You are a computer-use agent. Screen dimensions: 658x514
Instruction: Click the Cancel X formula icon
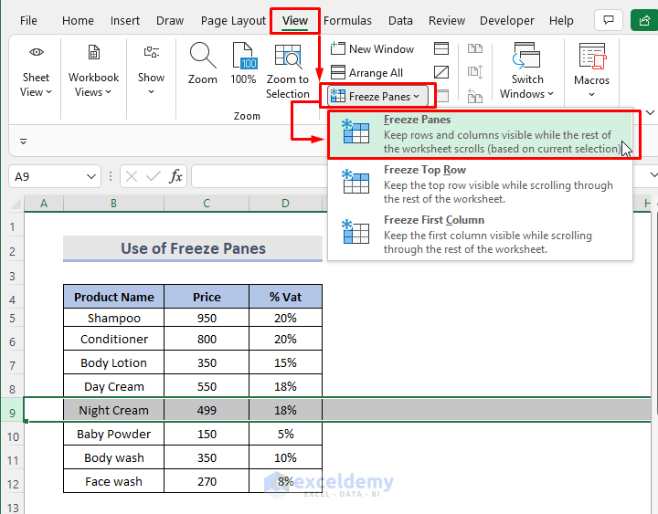pos(132,176)
